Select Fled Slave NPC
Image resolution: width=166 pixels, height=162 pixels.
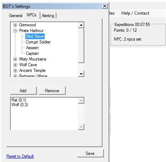click(35, 36)
